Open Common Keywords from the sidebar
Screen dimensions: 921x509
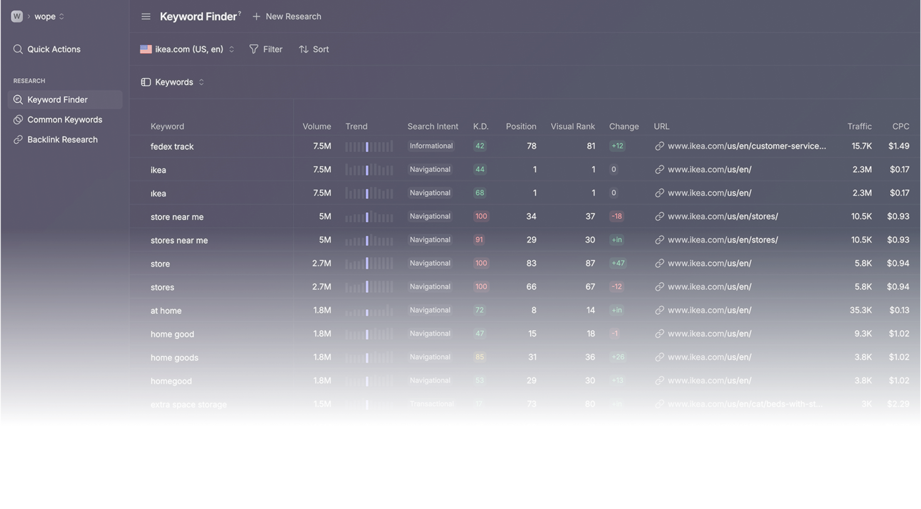coord(65,119)
